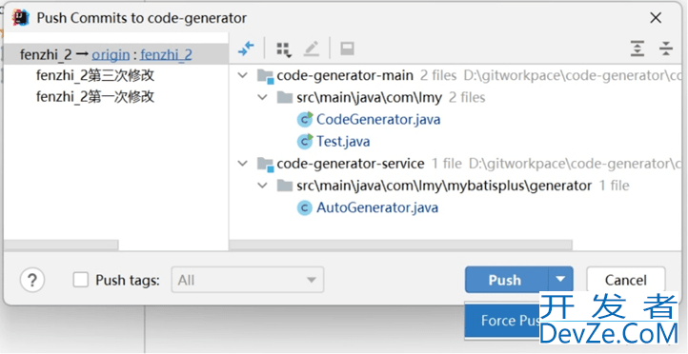Select AutoGenerator.java in changes tree
The image size is (688, 354).
(377, 207)
